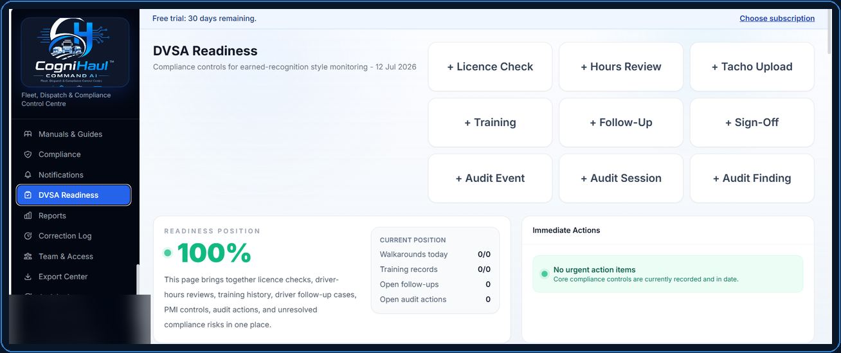The image size is (841, 353).
Task: Click the Correction Log history icon
Action: click(x=28, y=236)
